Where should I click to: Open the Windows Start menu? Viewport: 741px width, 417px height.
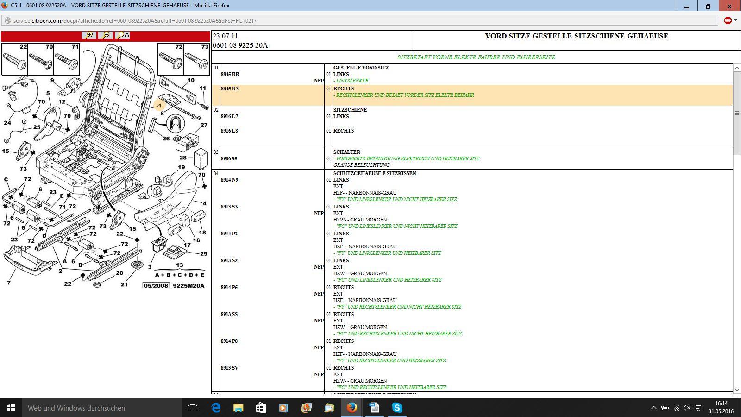[11, 408]
